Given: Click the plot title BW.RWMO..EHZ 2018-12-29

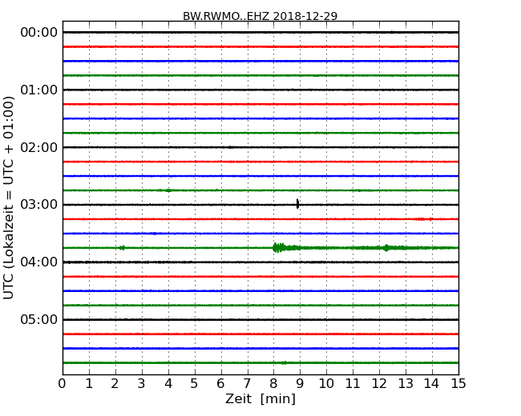Looking at the screenshot, I should 260,16.
